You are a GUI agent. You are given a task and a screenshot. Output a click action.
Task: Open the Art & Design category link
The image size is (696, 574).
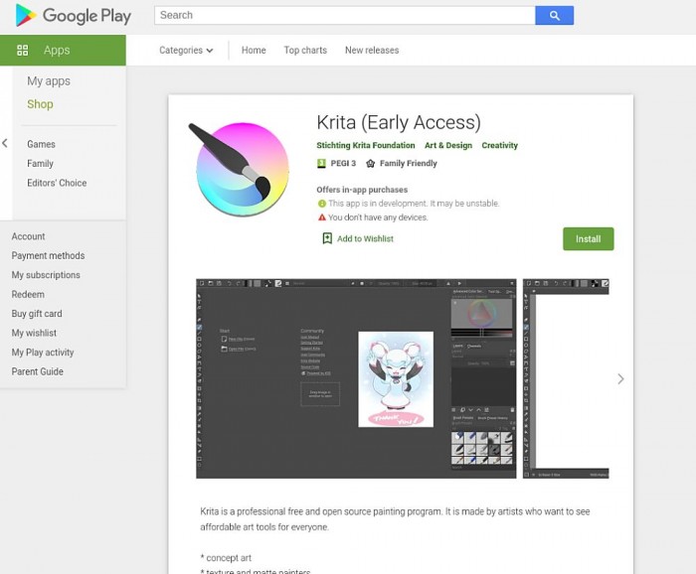(x=448, y=145)
